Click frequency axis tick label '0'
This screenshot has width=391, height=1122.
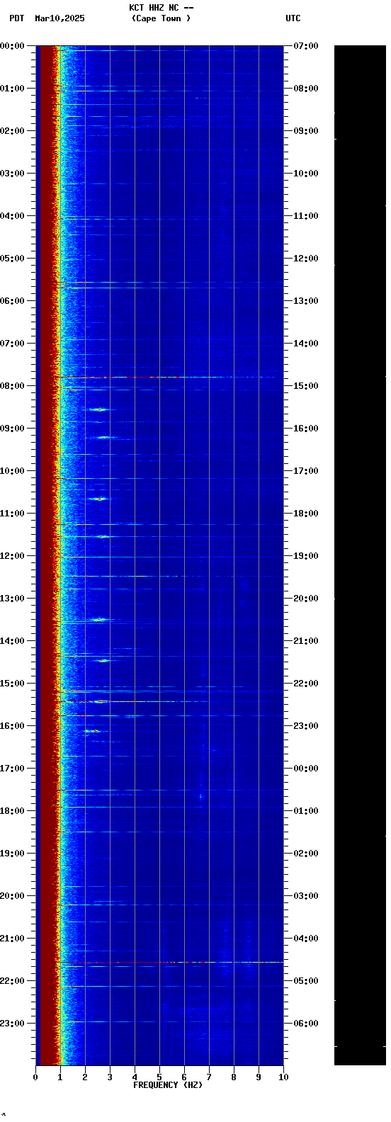(x=35, y=1077)
